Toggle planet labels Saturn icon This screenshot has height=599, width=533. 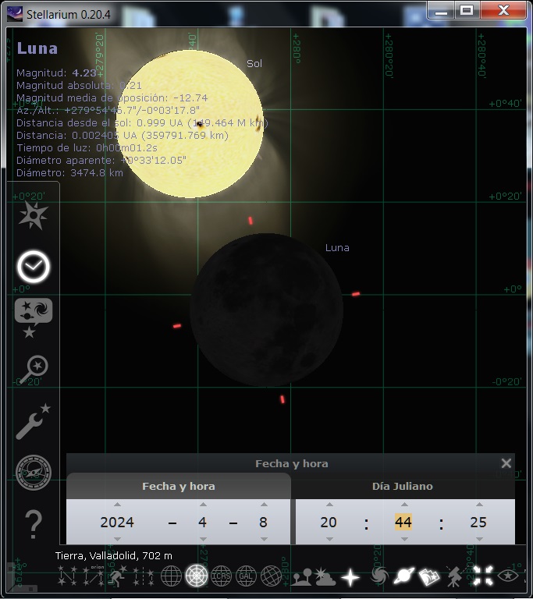tap(403, 576)
